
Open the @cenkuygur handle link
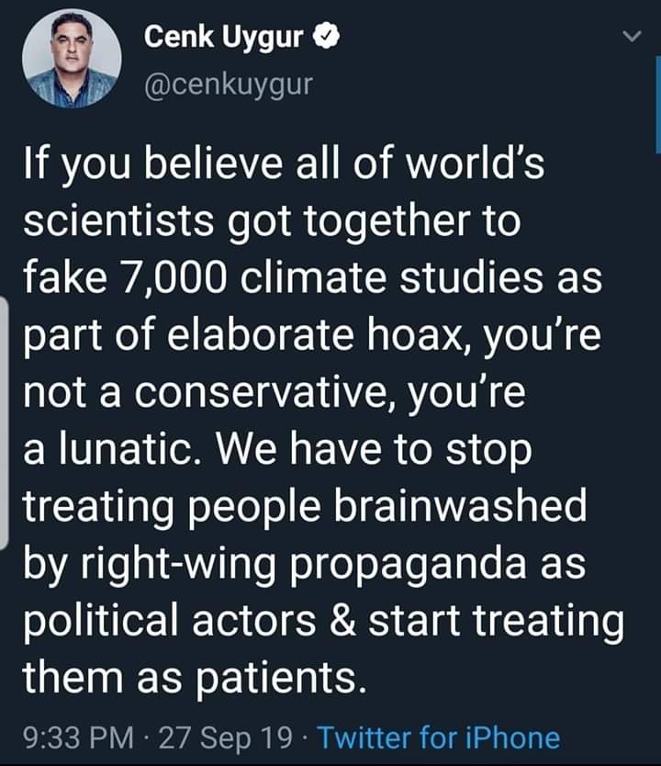229,84
